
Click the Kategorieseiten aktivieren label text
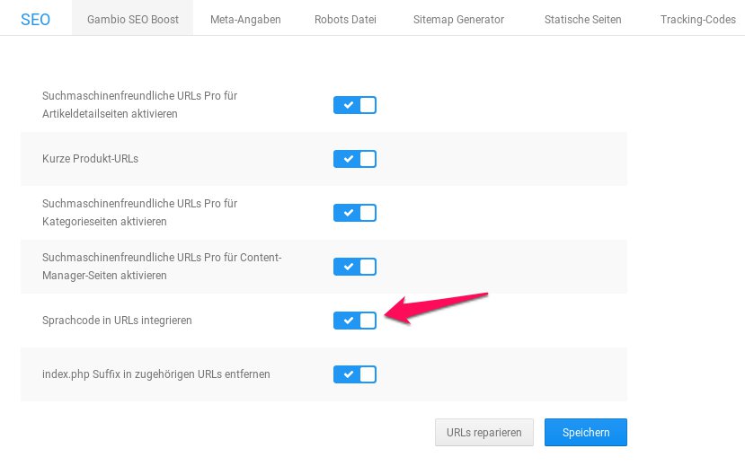coord(104,222)
